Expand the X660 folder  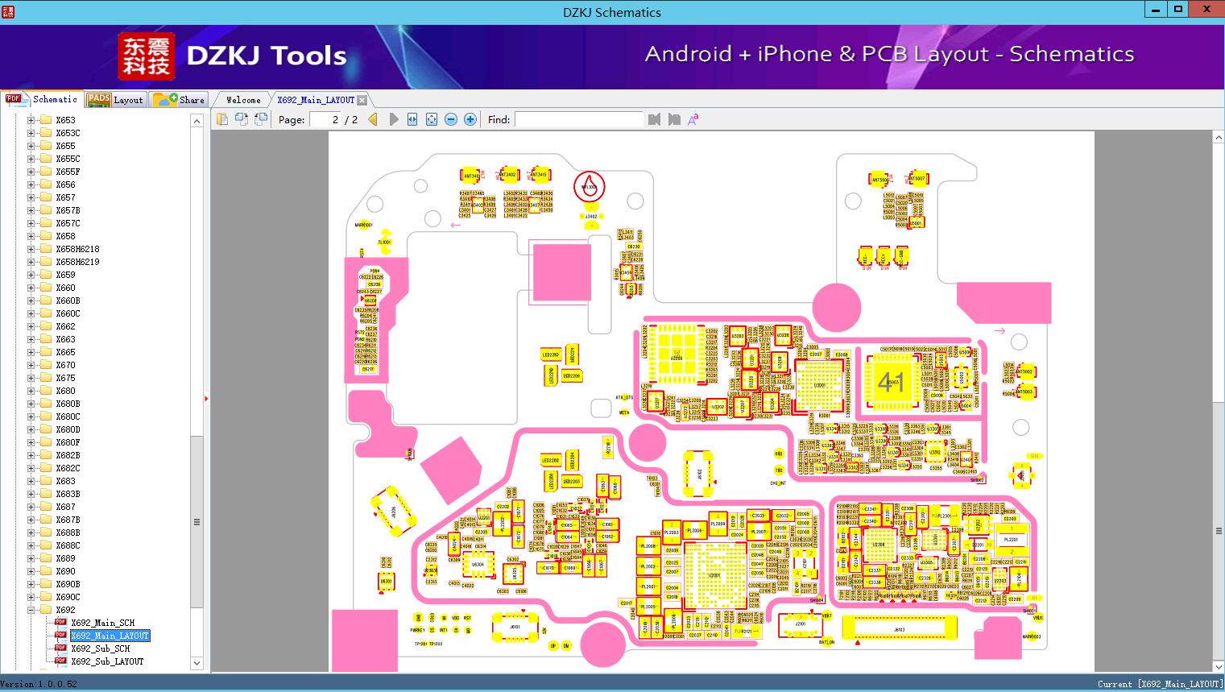click(x=31, y=288)
